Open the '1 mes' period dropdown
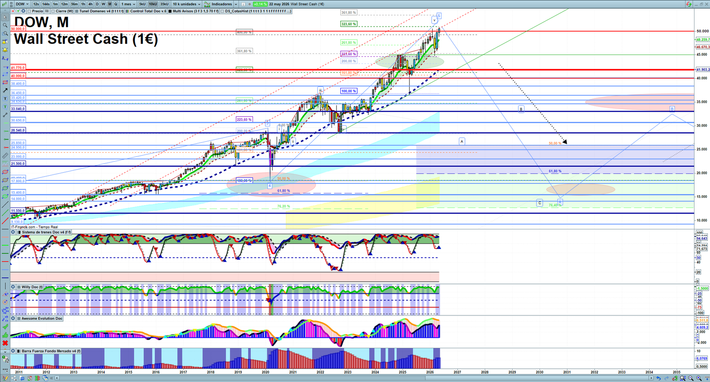Screen dimensions: 710x382 point(128,4)
